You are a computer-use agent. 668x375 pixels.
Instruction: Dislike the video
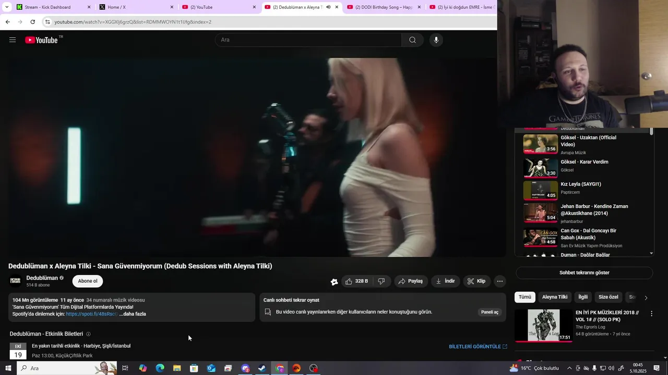point(381,281)
